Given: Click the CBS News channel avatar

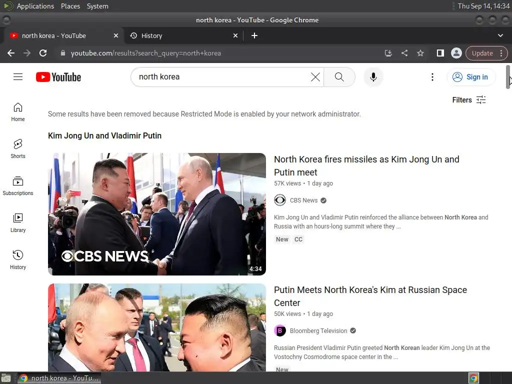Looking at the screenshot, I should pyautogui.click(x=280, y=200).
